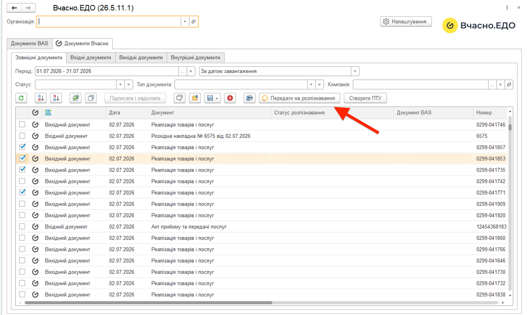Image resolution: width=527 pixels, height=315 pixels.
Task: Click the horizontal scrollbar thumb of table
Action: coord(148,303)
